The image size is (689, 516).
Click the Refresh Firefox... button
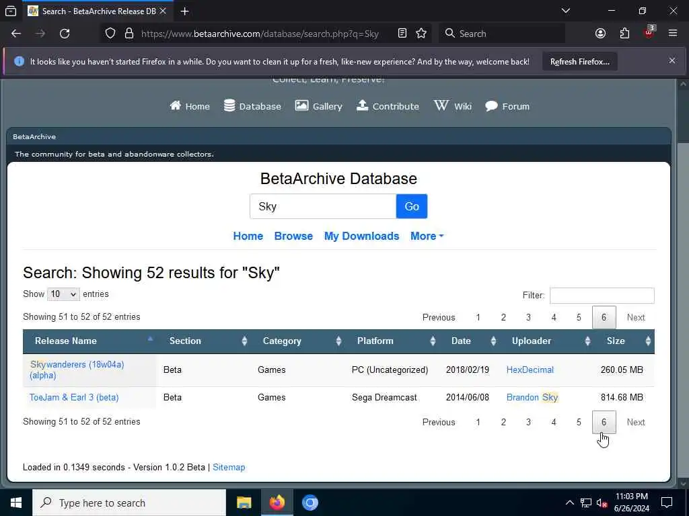point(579,62)
